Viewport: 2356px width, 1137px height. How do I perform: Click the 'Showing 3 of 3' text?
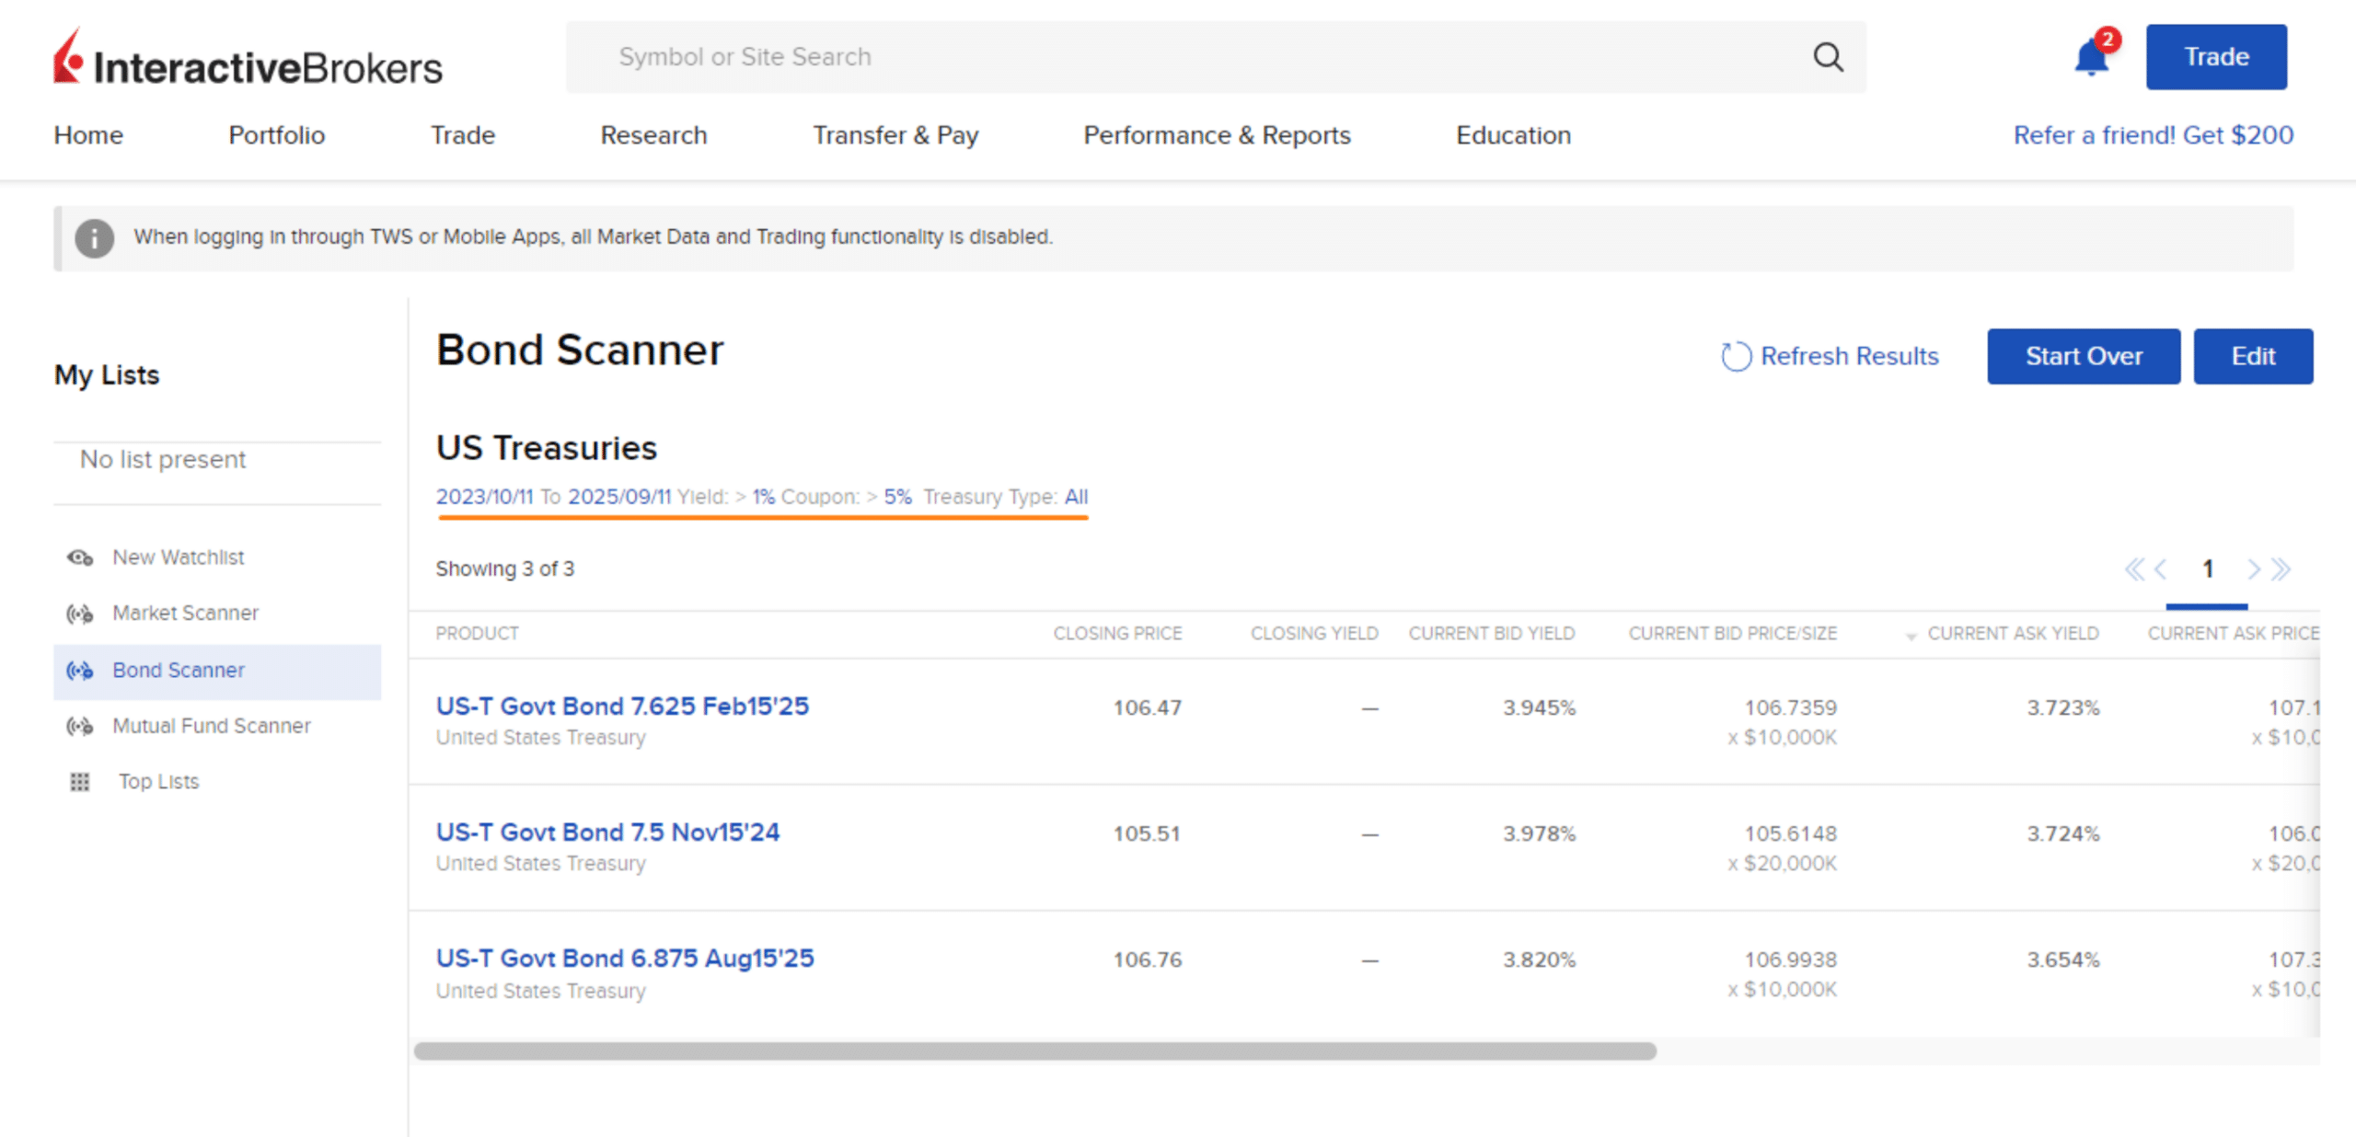504,569
